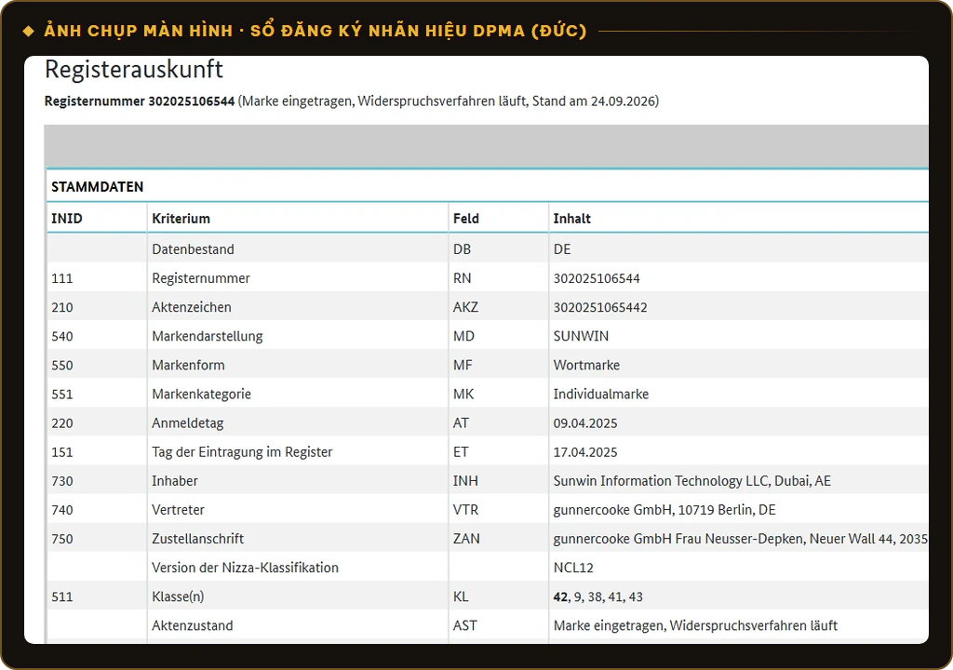Click INID code 151
The height and width of the screenshot is (670, 953).
62,452
